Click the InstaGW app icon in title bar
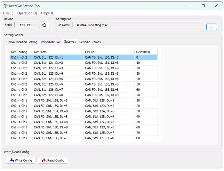 click(x=5, y=6)
